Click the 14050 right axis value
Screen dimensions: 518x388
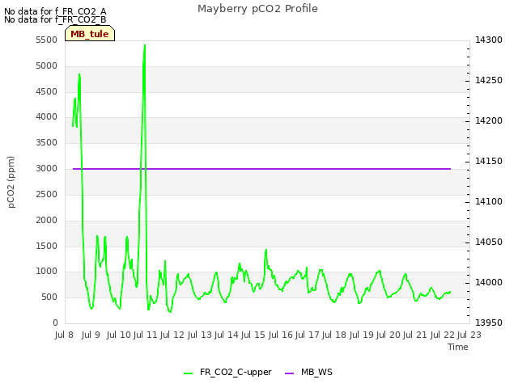489,242
